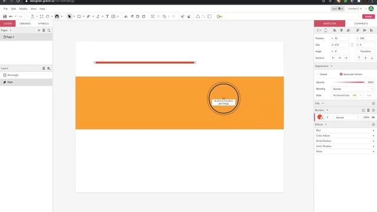377x212 pixels.
Task: Toggle the Closed path checkbox
Action: pos(318,74)
